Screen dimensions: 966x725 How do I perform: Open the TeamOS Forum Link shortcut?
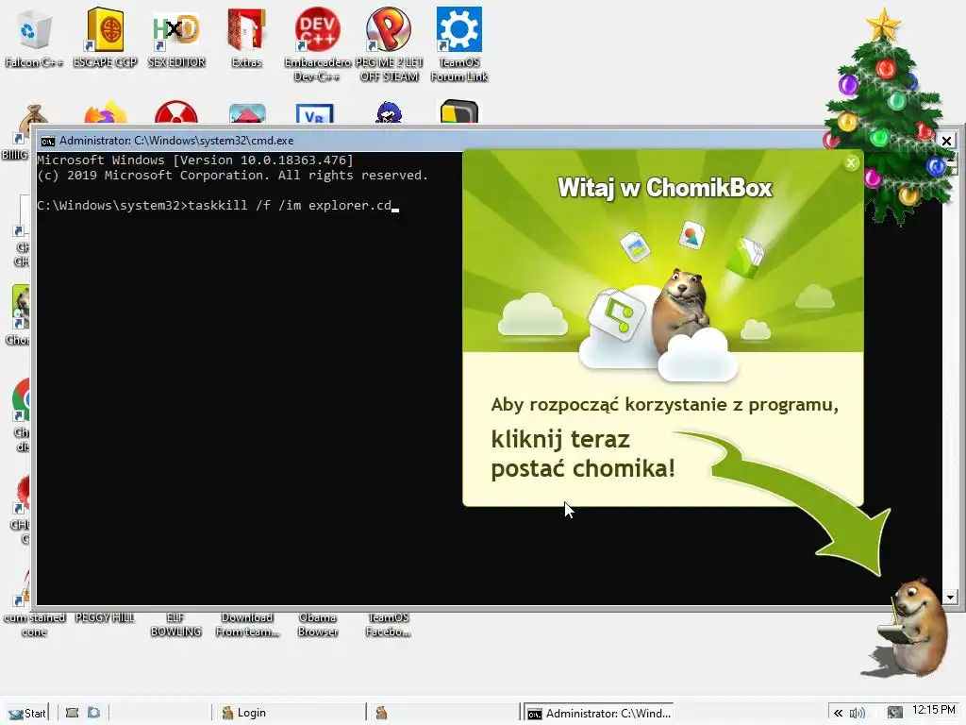pos(459,44)
